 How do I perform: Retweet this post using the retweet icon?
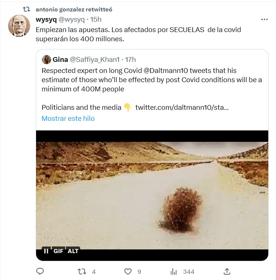(82, 272)
